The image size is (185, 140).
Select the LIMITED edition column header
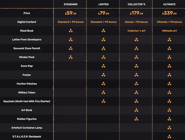point(103,4)
